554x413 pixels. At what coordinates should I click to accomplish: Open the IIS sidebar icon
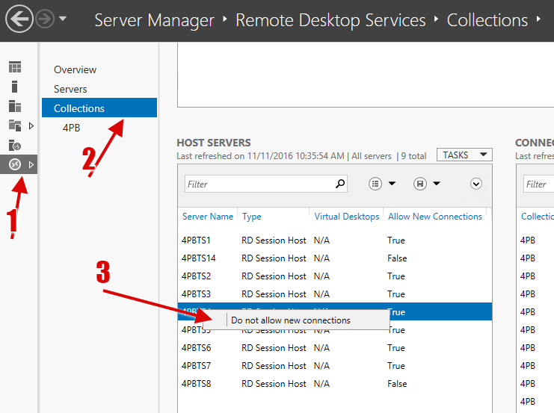[x=15, y=145]
